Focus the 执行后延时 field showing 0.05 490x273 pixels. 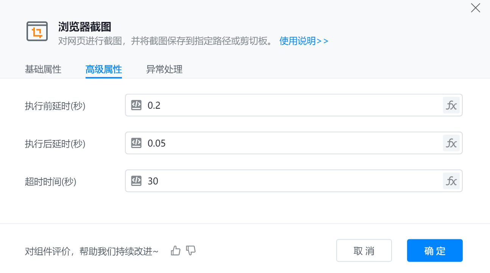(x=288, y=143)
